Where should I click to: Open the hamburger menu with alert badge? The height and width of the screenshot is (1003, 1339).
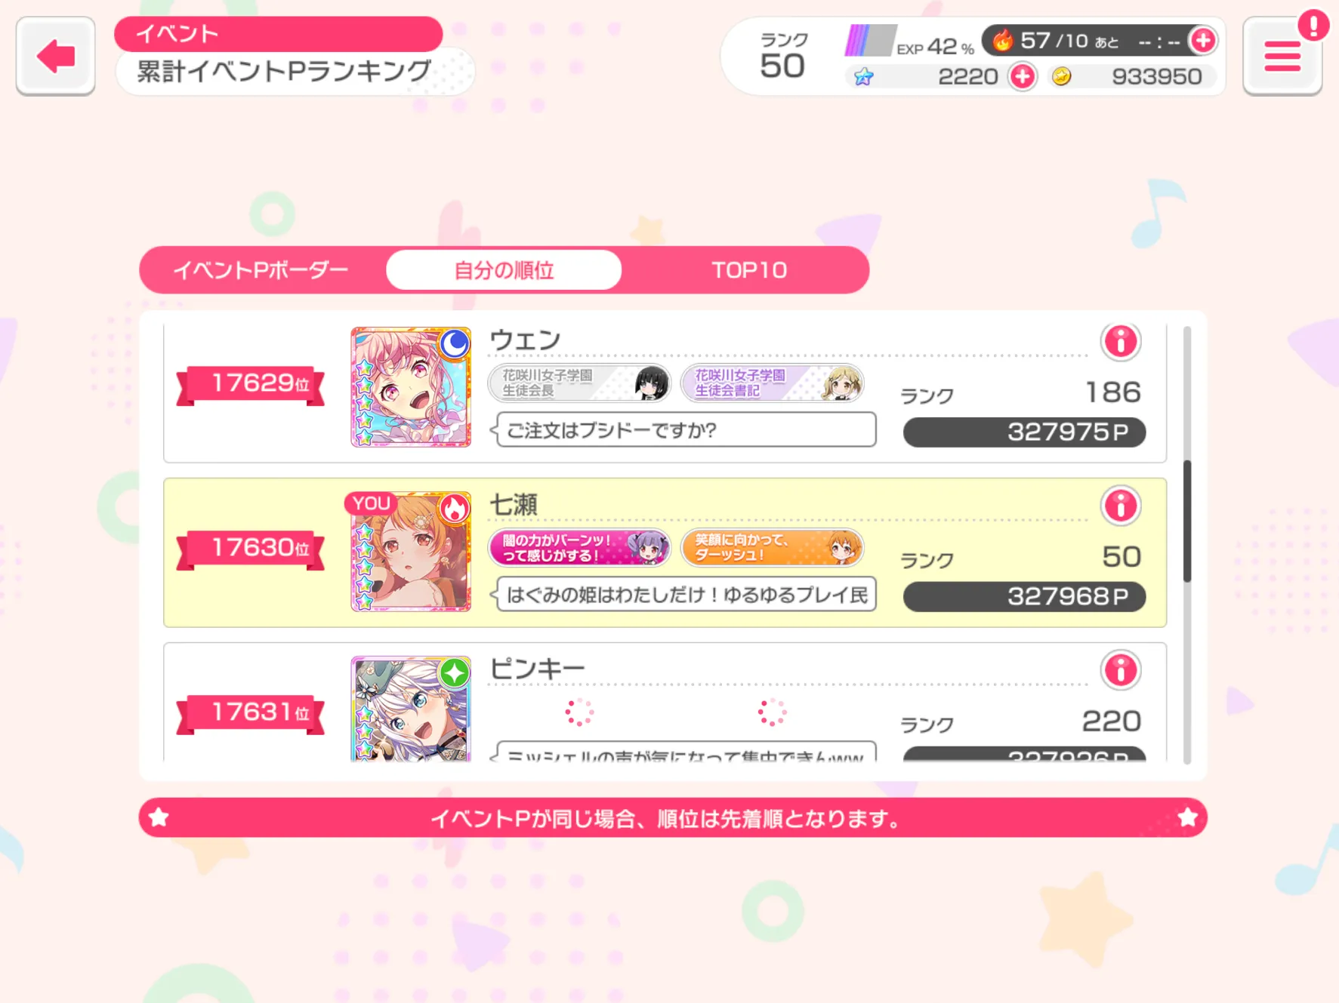point(1282,57)
